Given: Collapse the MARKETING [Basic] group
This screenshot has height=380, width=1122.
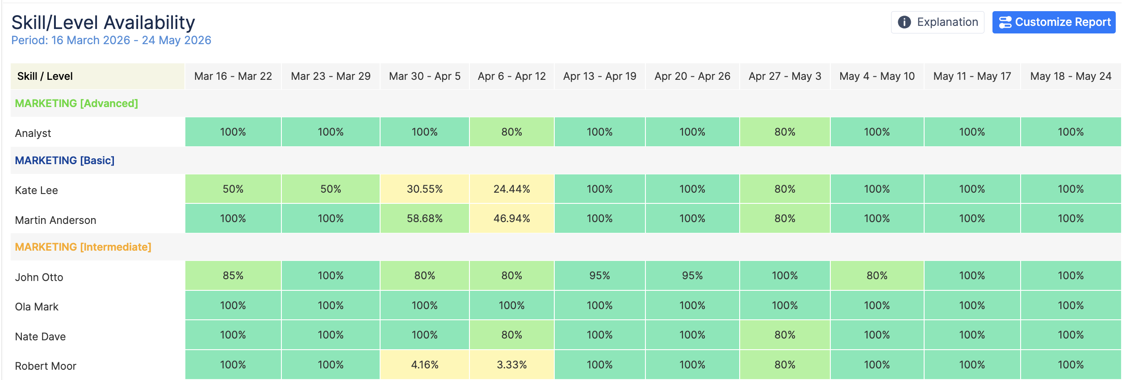Looking at the screenshot, I should pyautogui.click(x=65, y=161).
